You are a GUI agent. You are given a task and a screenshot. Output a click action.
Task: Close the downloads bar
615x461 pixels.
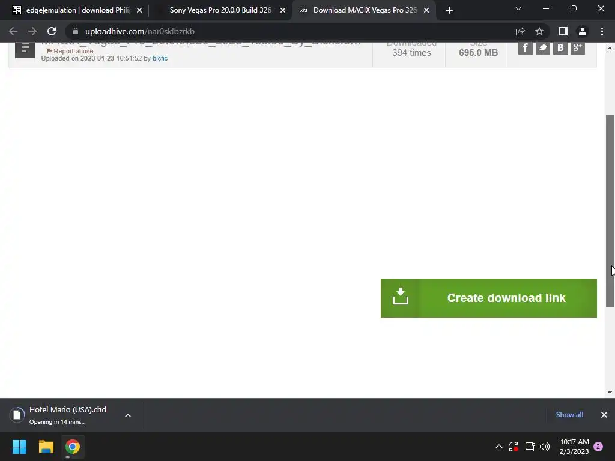coord(604,415)
